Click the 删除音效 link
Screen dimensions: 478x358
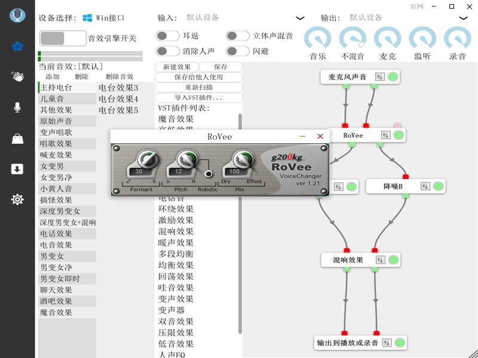119,77
